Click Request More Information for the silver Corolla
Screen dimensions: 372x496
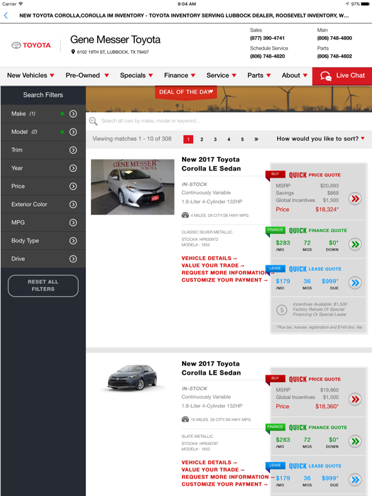[x=225, y=273]
